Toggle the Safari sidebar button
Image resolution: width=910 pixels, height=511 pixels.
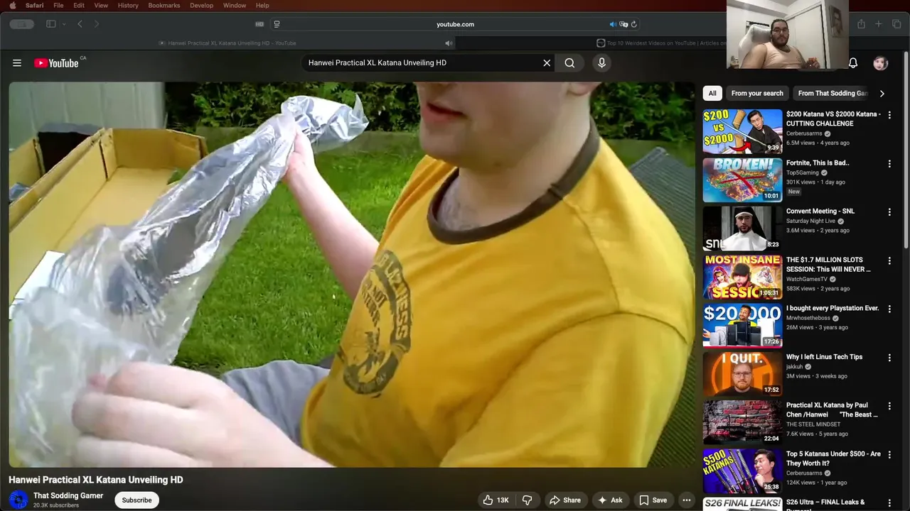click(x=51, y=24)
